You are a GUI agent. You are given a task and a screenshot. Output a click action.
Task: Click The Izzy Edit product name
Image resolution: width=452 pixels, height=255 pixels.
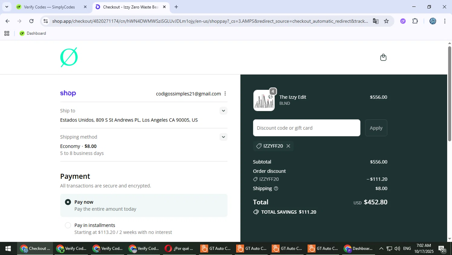coord(293,97)
